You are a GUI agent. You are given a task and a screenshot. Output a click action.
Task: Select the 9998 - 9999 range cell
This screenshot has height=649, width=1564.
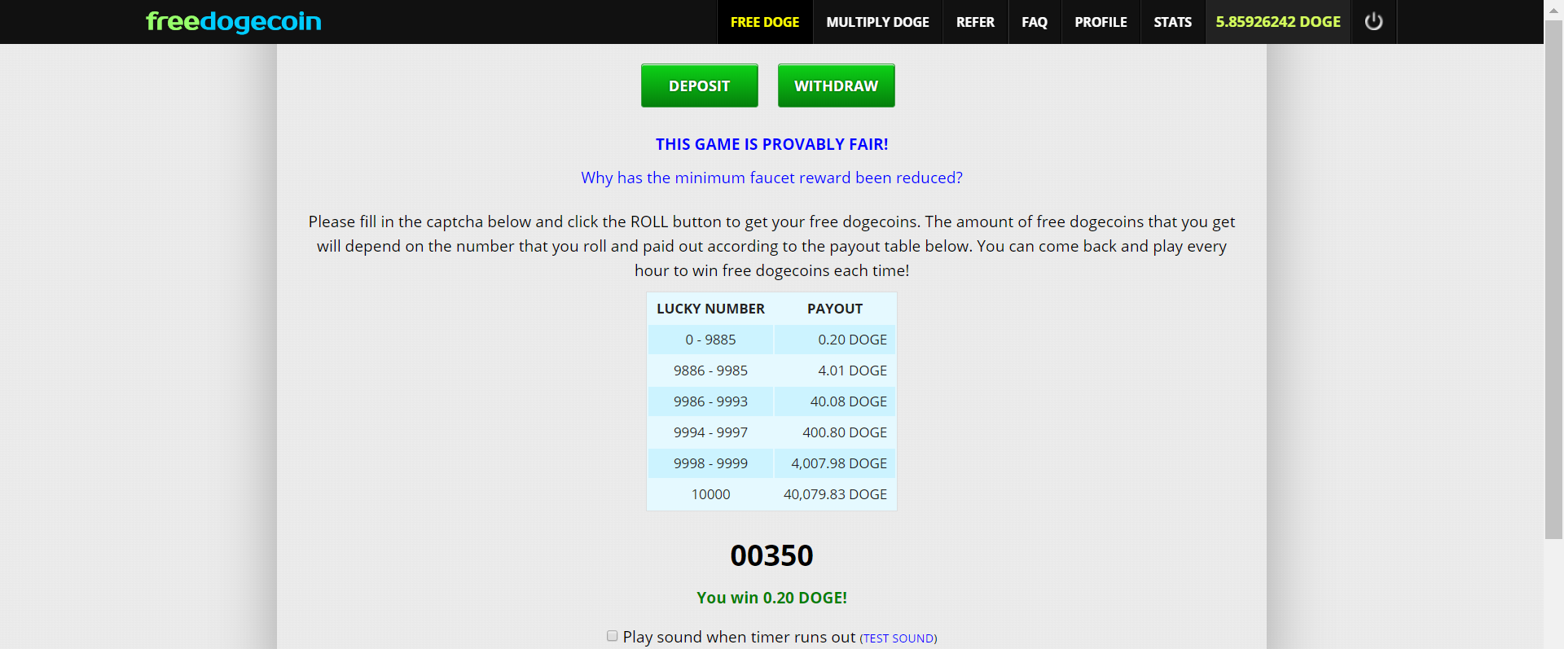click(710, 463)
